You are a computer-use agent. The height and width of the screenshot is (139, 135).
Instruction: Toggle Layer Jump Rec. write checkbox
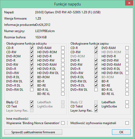click(x=96, y=111)
